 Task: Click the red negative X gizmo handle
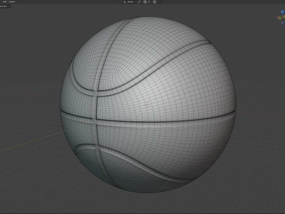[277, 17]
